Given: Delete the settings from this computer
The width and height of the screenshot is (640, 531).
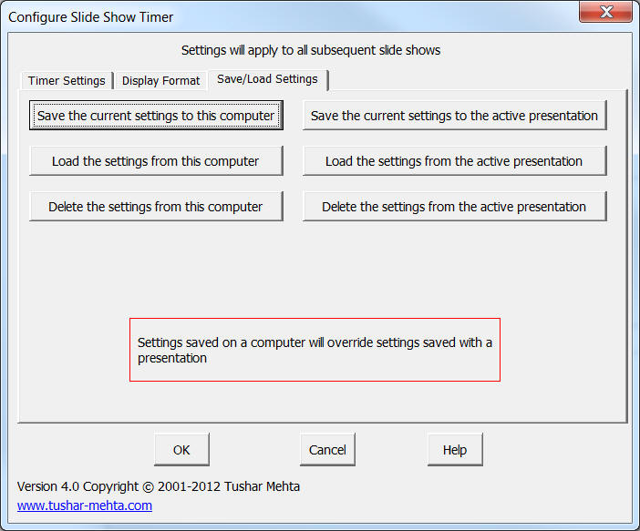Looking at the screenshot, I should (156, 207).
